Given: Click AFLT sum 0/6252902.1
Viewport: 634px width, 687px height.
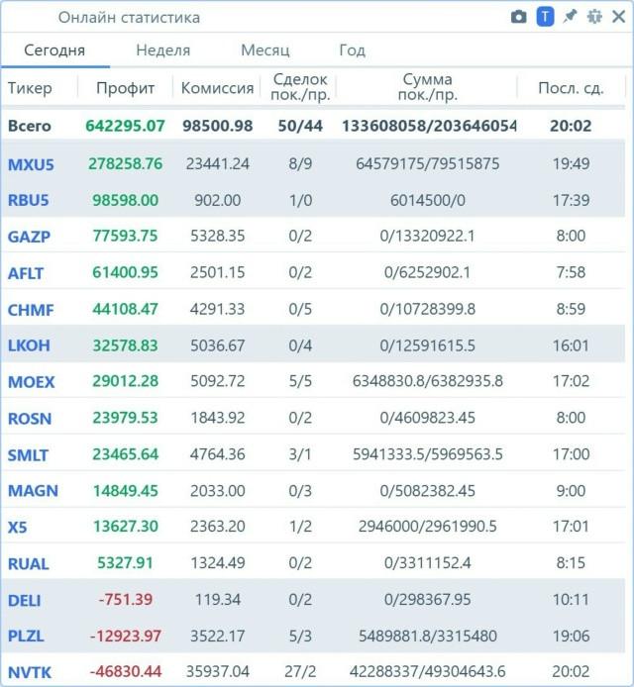Looking at the screenshot, I should tap(428, 272).
